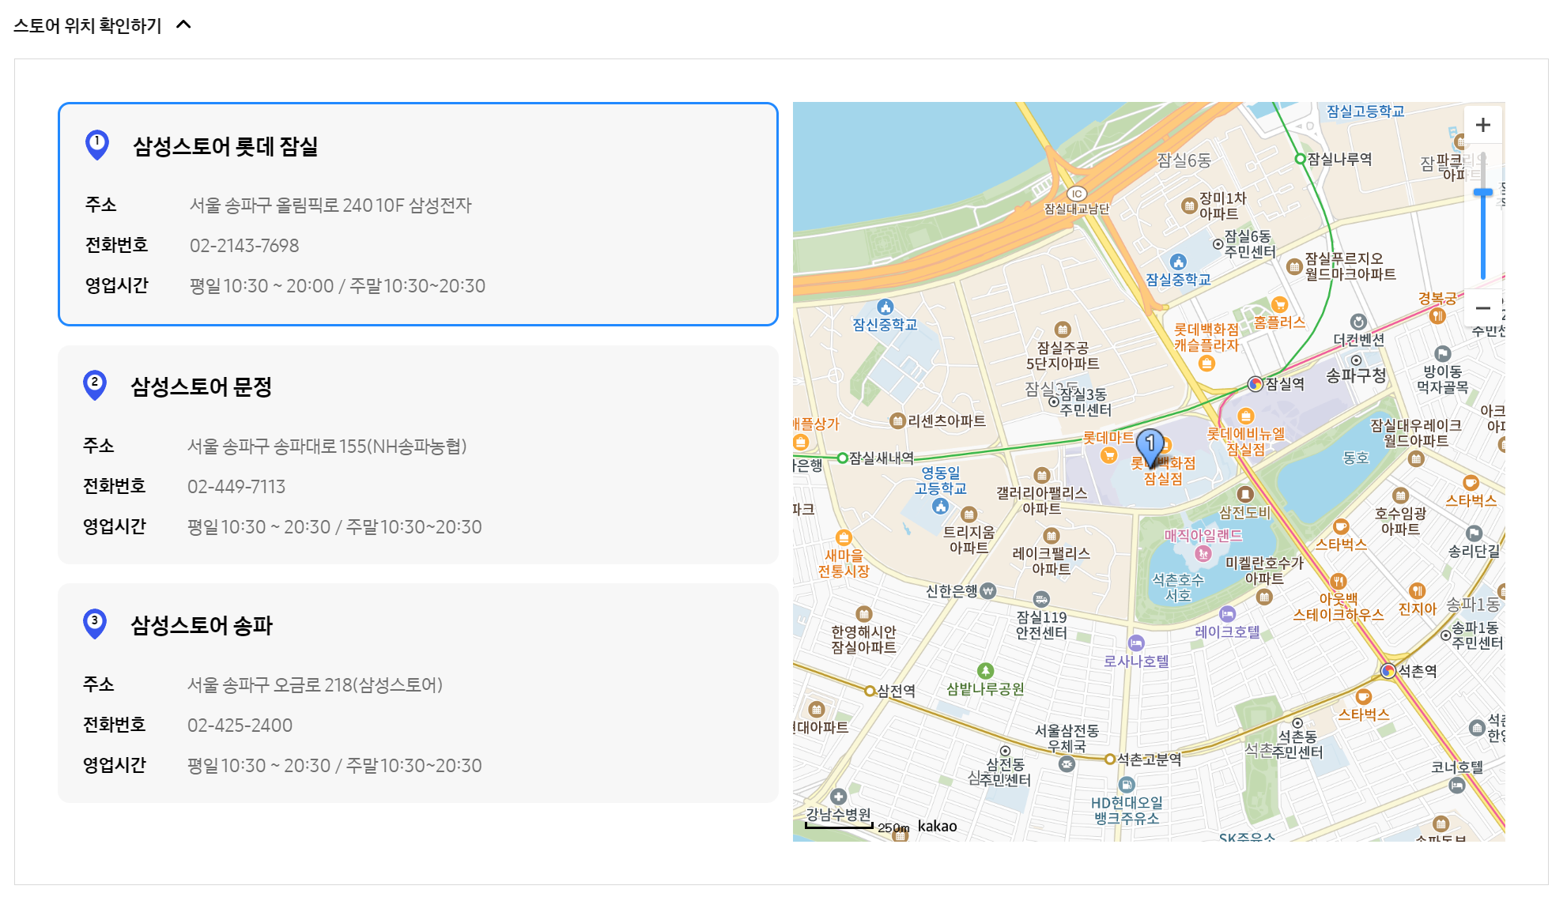Click the 잠실새내역 station marker on map
This screenshot has height=897, width=1567.
pyautogui.click(x=843, y=458)
